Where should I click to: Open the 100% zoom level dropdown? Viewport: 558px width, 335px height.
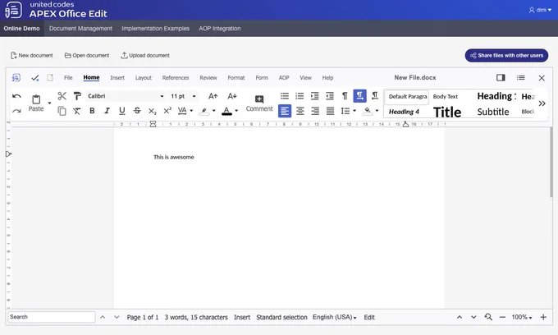click(522, 317)
